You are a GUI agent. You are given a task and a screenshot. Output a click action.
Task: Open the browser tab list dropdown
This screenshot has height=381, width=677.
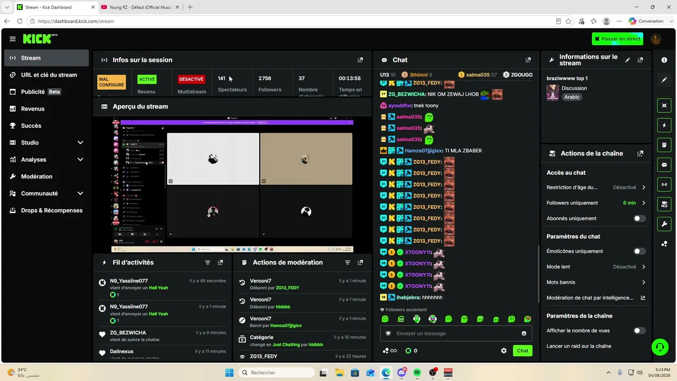7,7
